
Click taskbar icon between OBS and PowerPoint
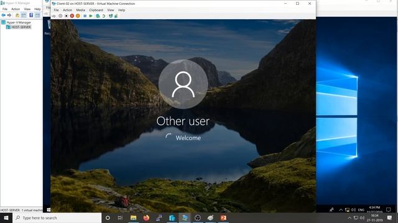(x=210, y=217)
